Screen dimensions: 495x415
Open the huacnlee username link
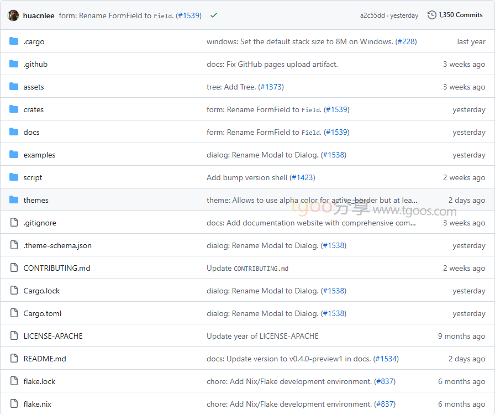click(39, 15)
